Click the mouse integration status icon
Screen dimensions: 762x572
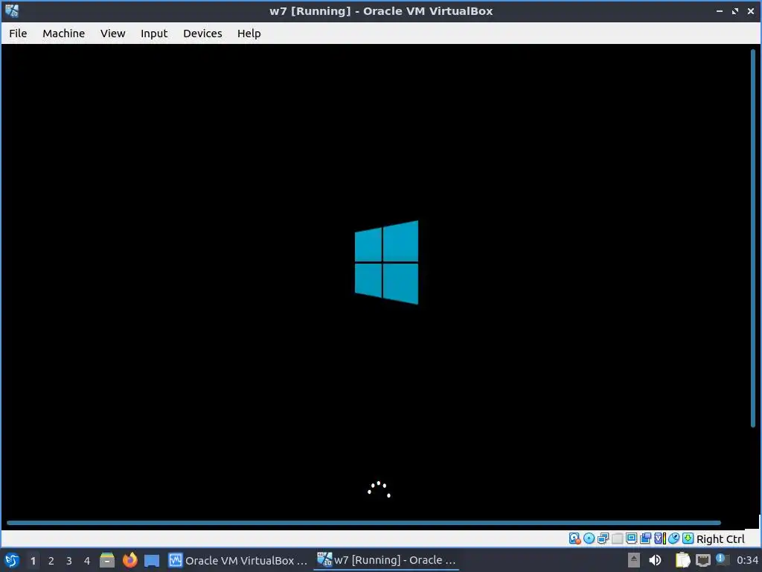673,538
